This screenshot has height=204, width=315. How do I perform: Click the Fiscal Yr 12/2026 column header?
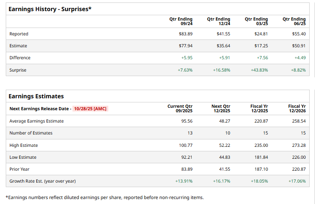point(296,109)
